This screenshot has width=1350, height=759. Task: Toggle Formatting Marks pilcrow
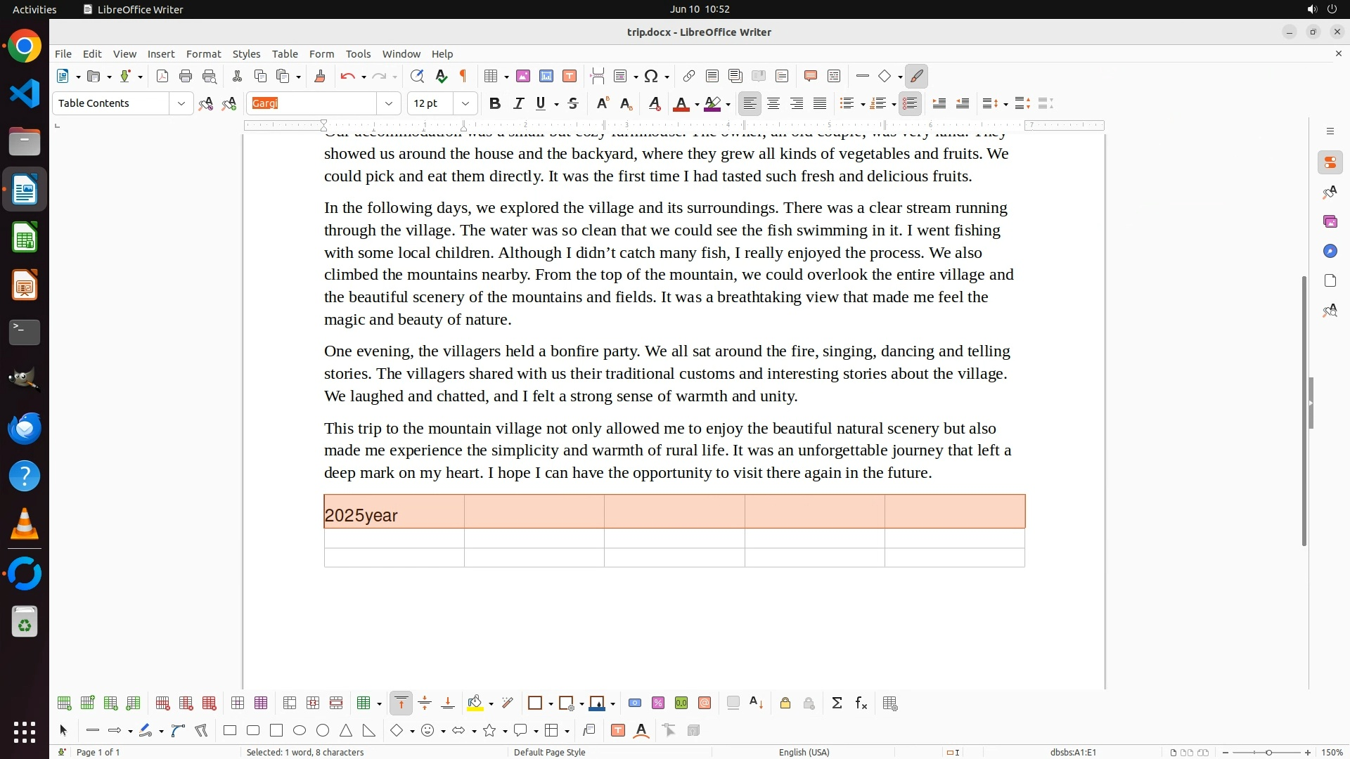(x=463, y=77)
